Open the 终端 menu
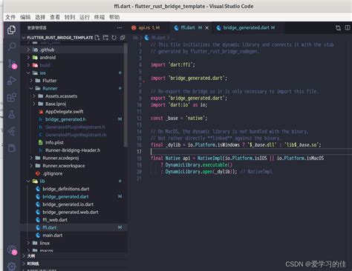352x271 pixels. click(x=100, y=17)
